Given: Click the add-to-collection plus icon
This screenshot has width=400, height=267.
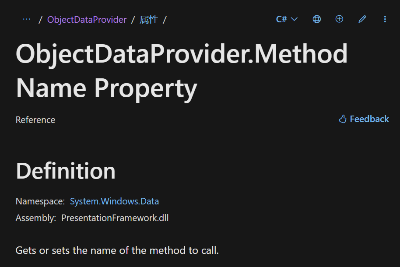Looking at the screenshot, I should pos(339,19).
